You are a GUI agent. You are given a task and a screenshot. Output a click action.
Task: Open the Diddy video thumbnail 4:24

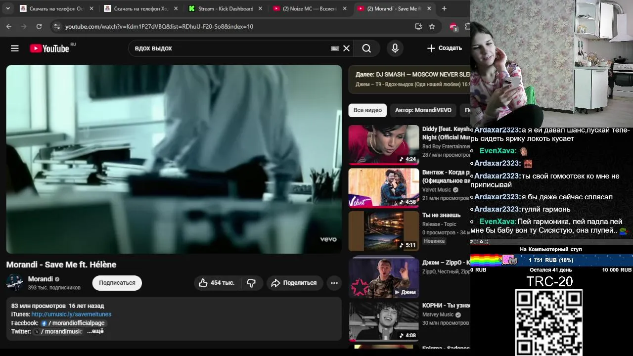tap(384, 145)
